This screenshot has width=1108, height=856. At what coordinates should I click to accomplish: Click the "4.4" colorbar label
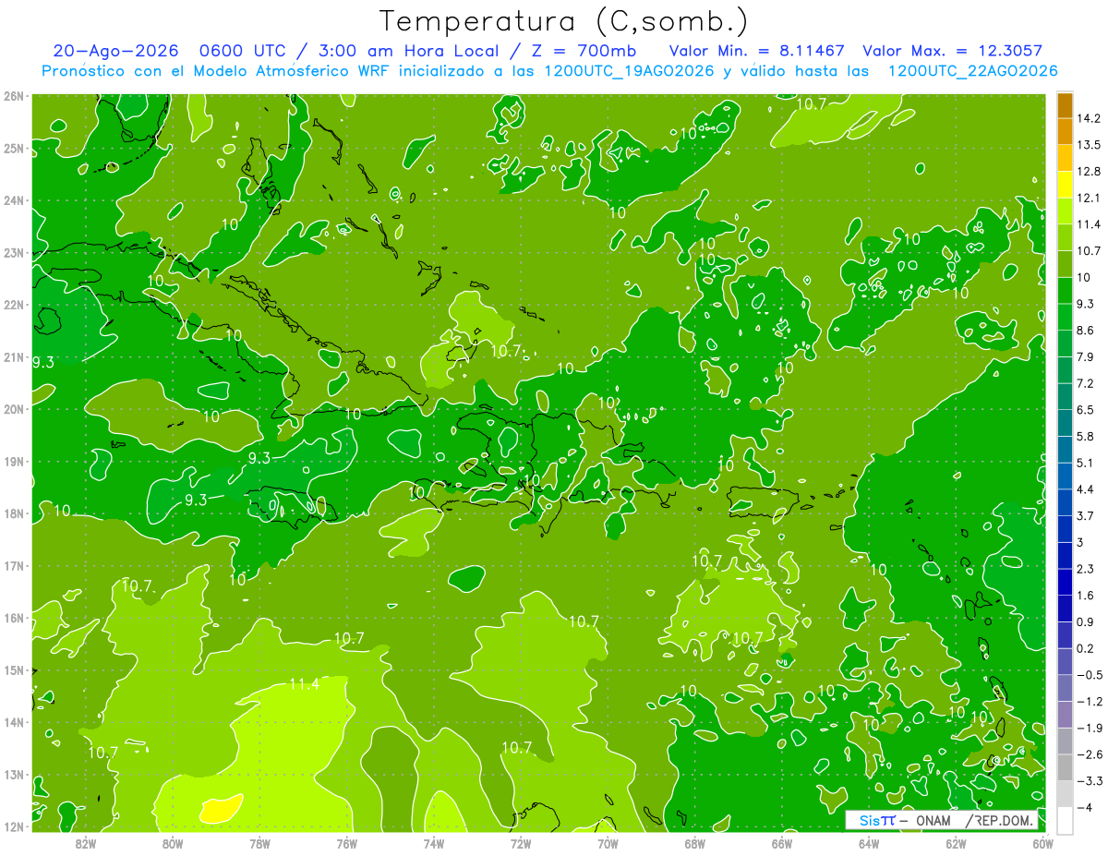(x=1086, y=489)
